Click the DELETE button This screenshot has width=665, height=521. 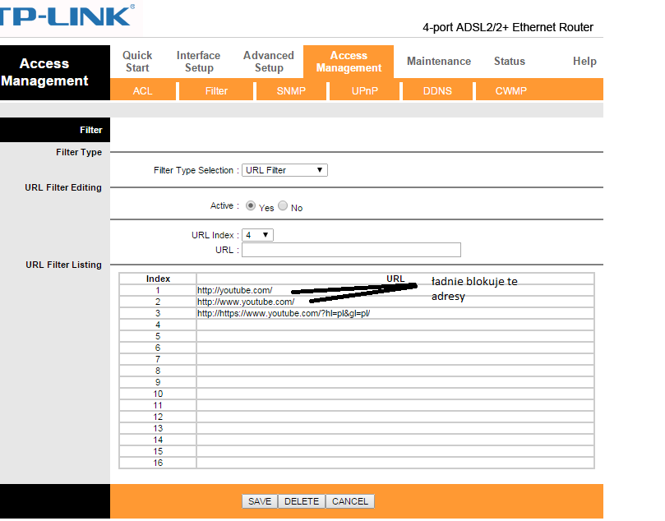point(302,501)
